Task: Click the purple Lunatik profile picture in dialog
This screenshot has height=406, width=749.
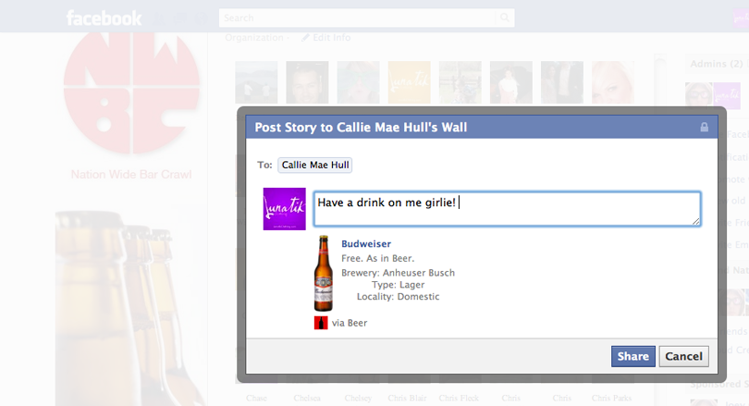Action: point(284,209)
